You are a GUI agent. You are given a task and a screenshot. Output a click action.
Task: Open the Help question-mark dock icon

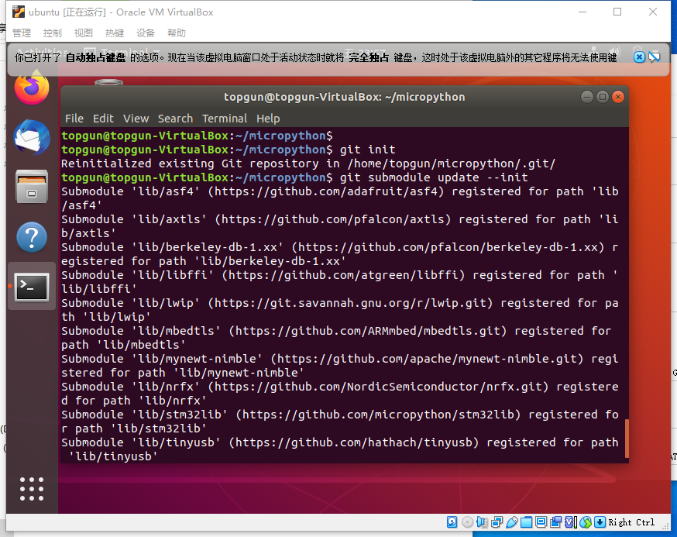pos(32,237)
